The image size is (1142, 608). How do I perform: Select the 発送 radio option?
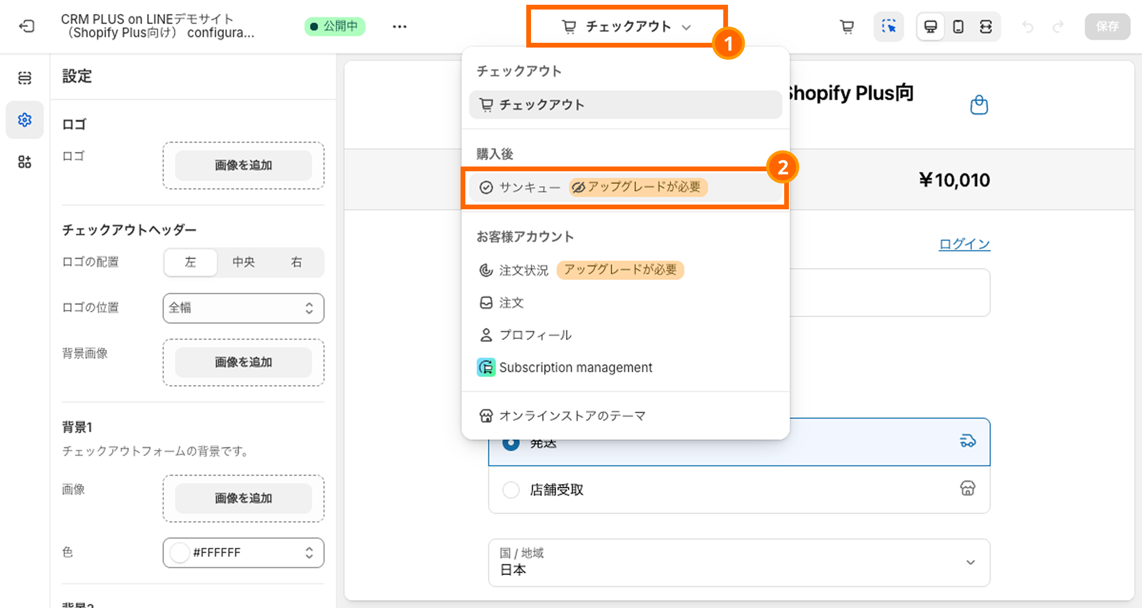511,442
